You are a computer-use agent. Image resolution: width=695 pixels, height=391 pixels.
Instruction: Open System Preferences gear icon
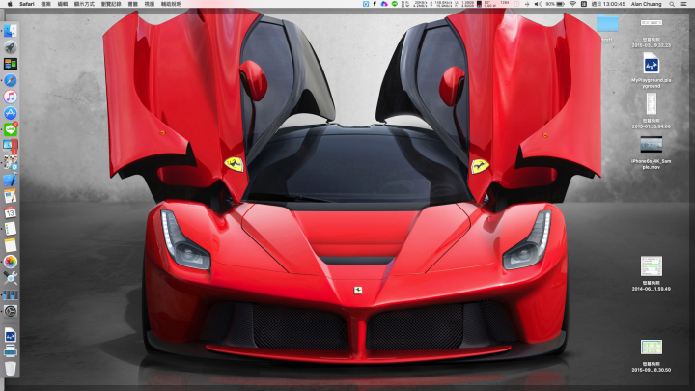[11, 311]
